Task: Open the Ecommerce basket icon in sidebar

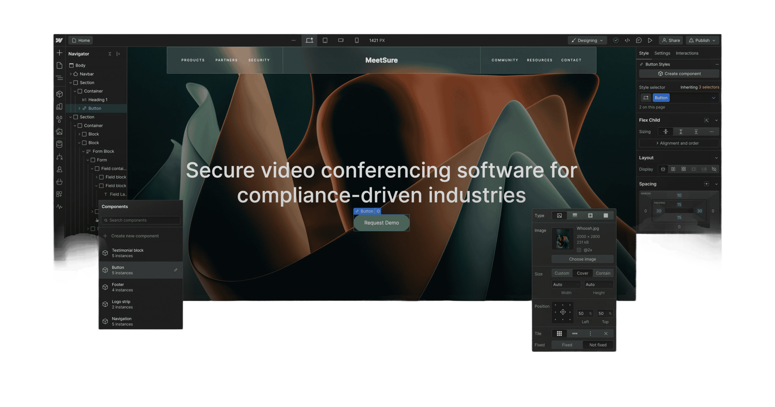Action: tap(59, 182)
